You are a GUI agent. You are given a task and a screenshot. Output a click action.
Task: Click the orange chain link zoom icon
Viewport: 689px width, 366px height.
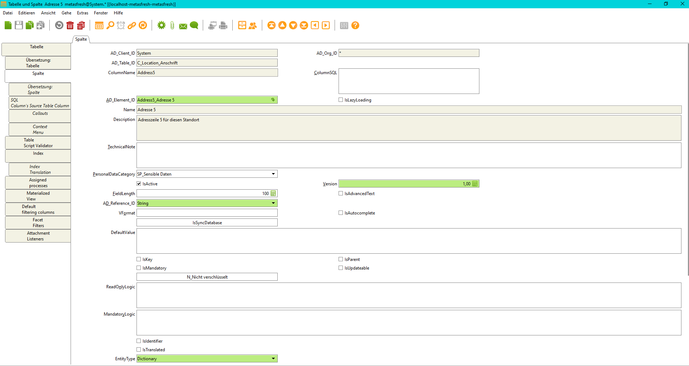point(132,25)
